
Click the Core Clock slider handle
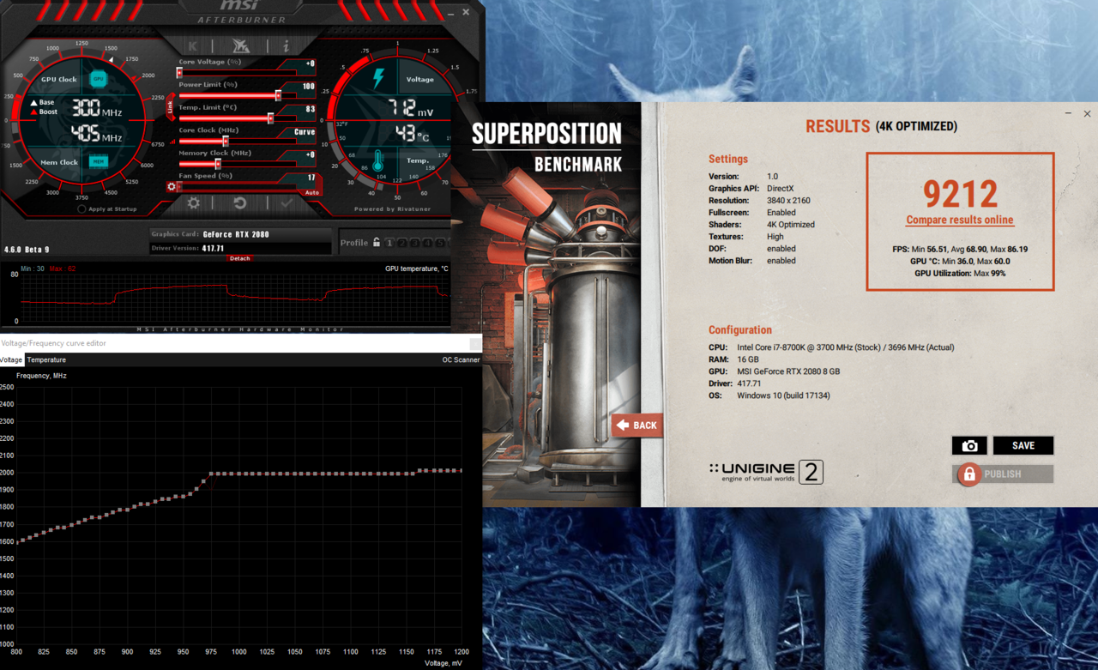(226, 142)
